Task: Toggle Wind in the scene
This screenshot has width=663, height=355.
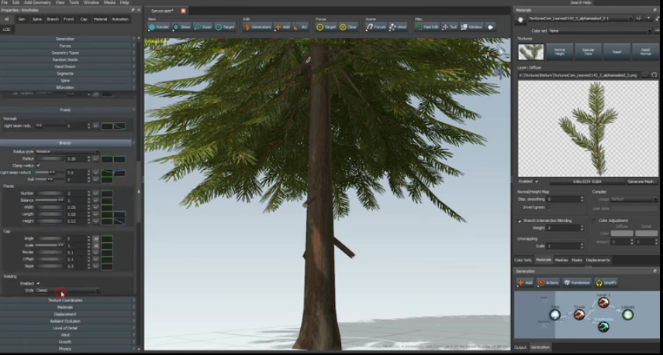Action: 398,27
